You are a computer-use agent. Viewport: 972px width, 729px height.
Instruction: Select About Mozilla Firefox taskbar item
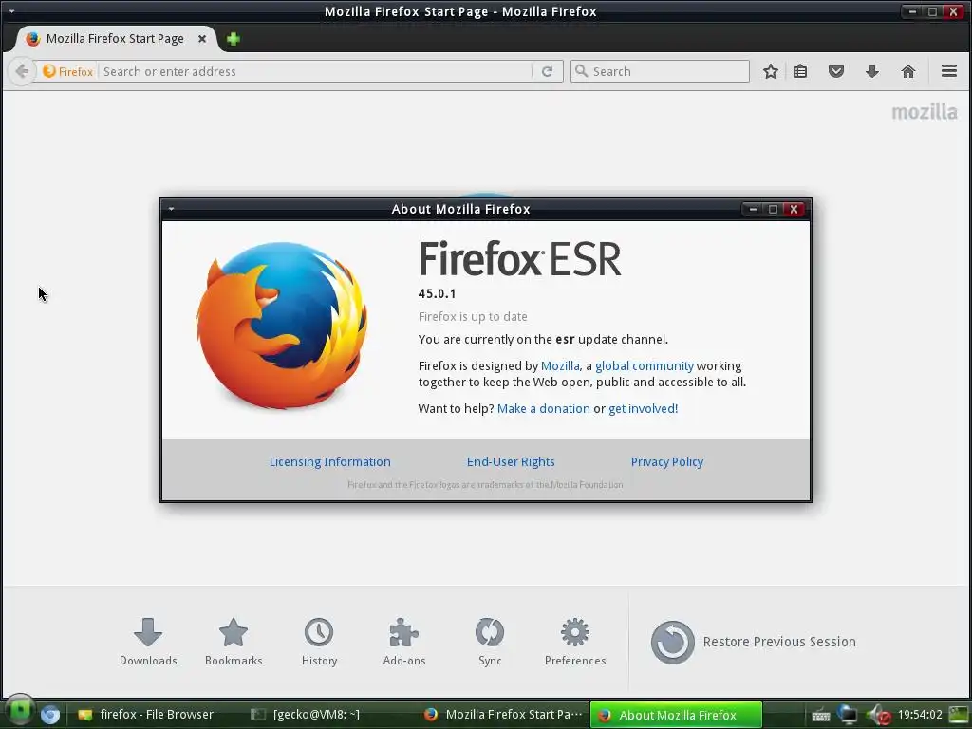676,715
